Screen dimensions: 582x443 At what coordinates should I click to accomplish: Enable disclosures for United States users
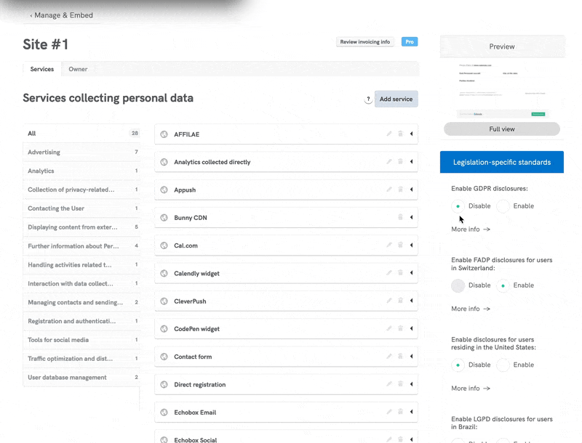click(503, 365)
